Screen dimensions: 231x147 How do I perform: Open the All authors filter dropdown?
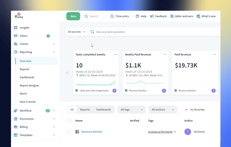(163, 110)
